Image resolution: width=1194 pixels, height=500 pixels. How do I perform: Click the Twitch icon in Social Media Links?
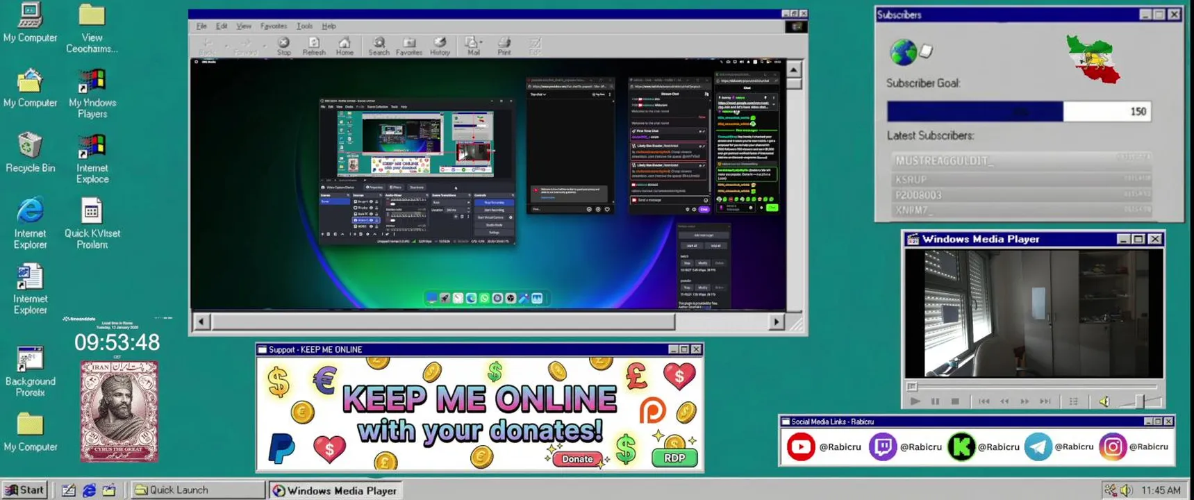[x=883, y=447]
